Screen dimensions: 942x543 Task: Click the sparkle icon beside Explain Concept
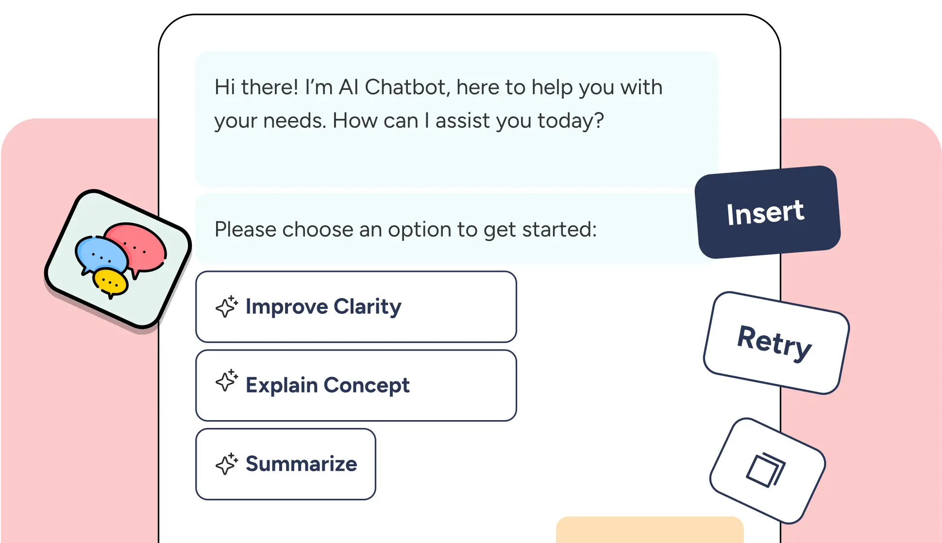click(x=226, y=381)
